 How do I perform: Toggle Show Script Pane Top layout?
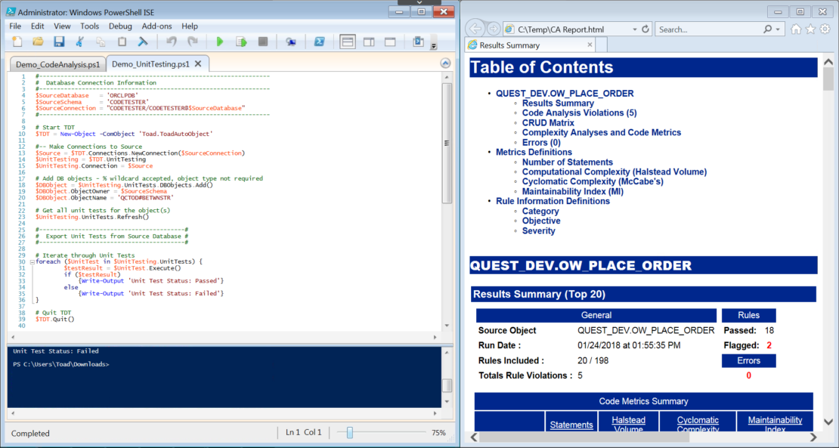[x=347, y=41]
